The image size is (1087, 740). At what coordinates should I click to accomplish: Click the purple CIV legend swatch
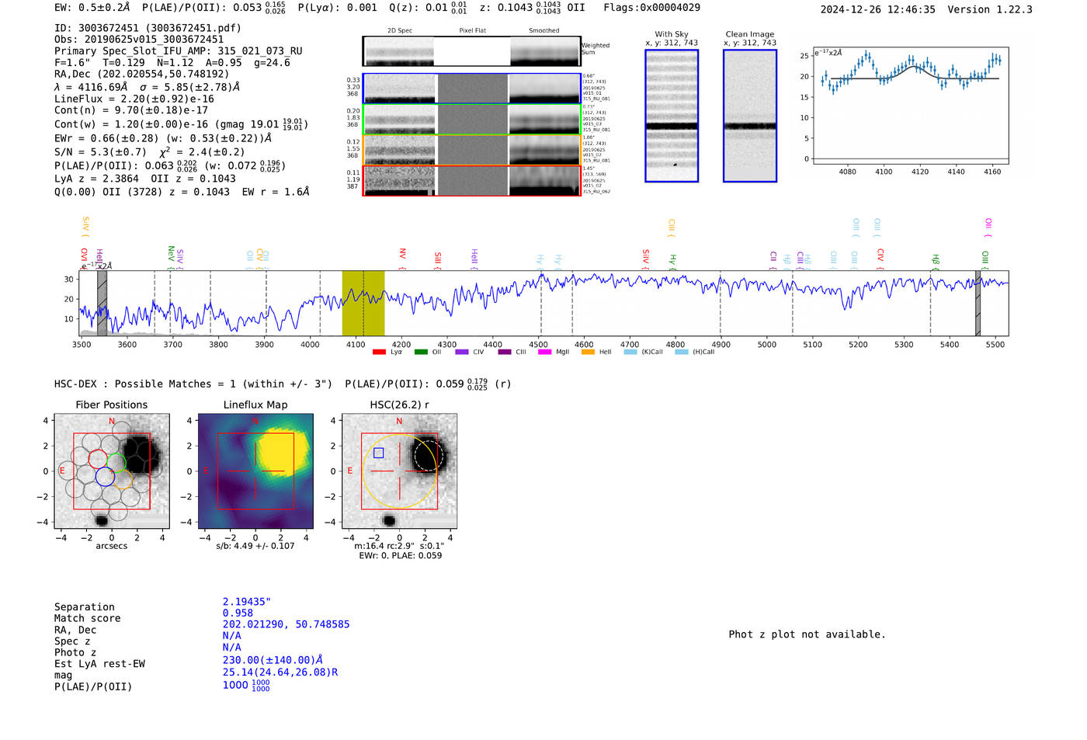coord(462,352)
